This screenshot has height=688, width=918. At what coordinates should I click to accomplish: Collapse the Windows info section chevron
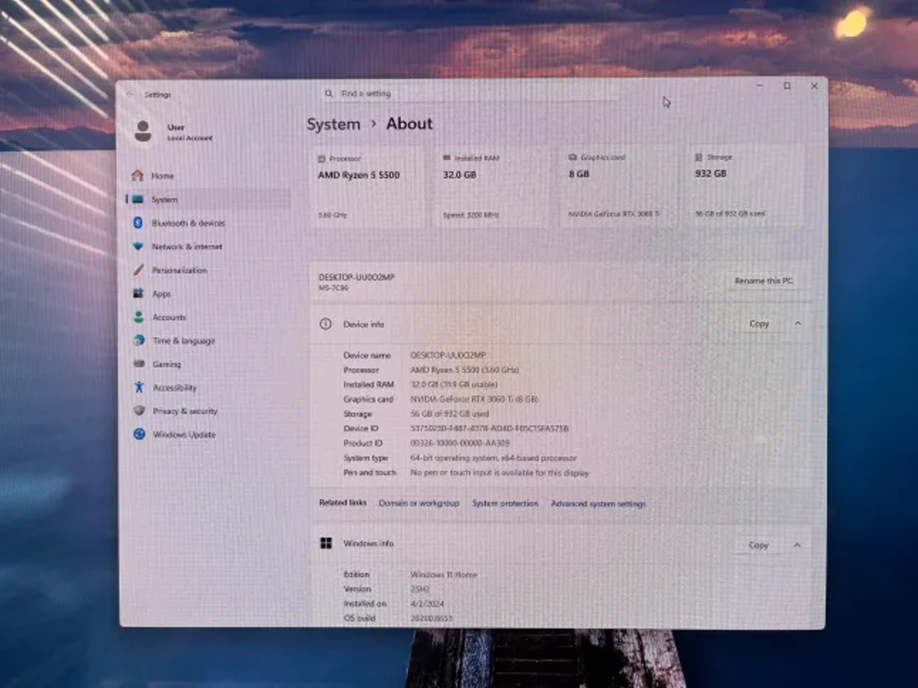[797, 545]
